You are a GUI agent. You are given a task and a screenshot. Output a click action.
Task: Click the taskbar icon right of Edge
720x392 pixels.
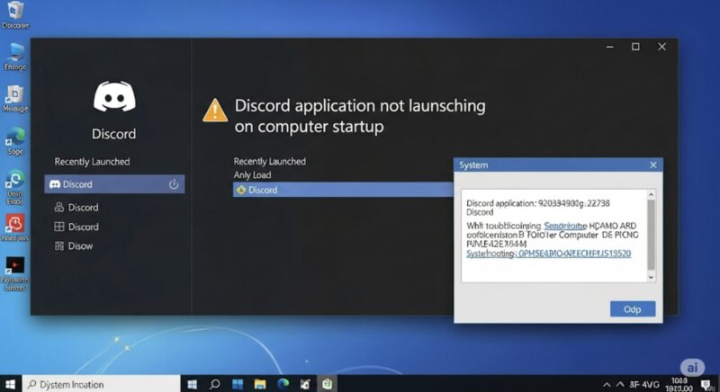305,384
